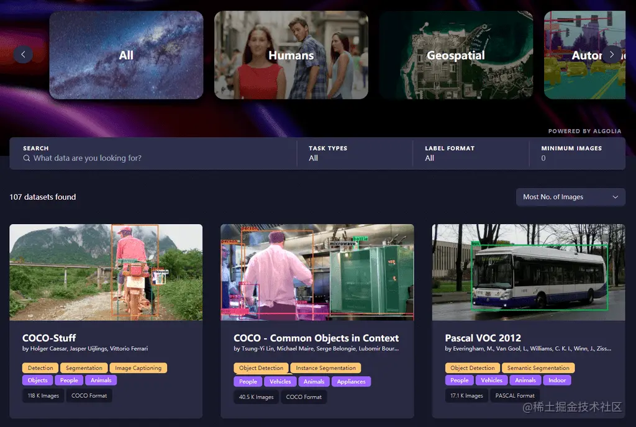Click the Powered by Algolia text
The image size is (636, 427).
(x=584, y=131)
